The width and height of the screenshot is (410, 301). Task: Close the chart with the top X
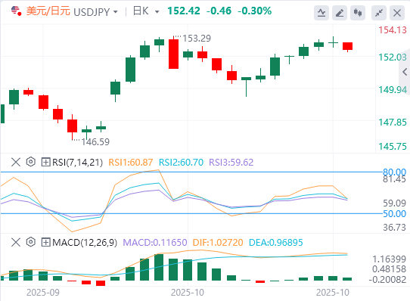tap(397, 13)
